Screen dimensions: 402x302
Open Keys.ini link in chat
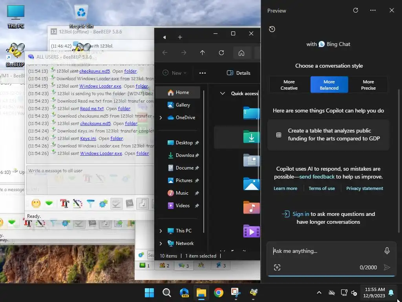pyautogui.click(x=88, y=138)
